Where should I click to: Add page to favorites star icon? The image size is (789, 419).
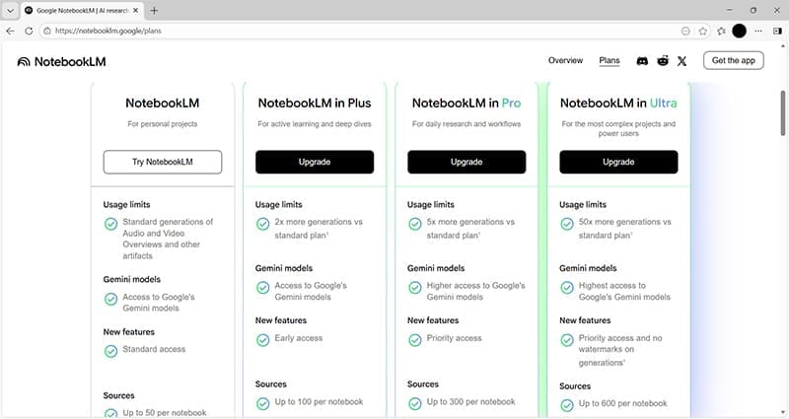pyautogui.click(x=703, y=31)
